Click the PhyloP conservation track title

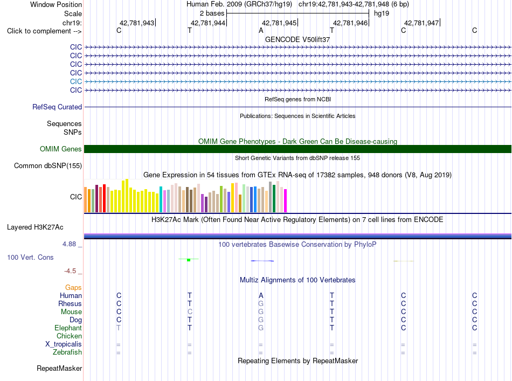[297, 244]
